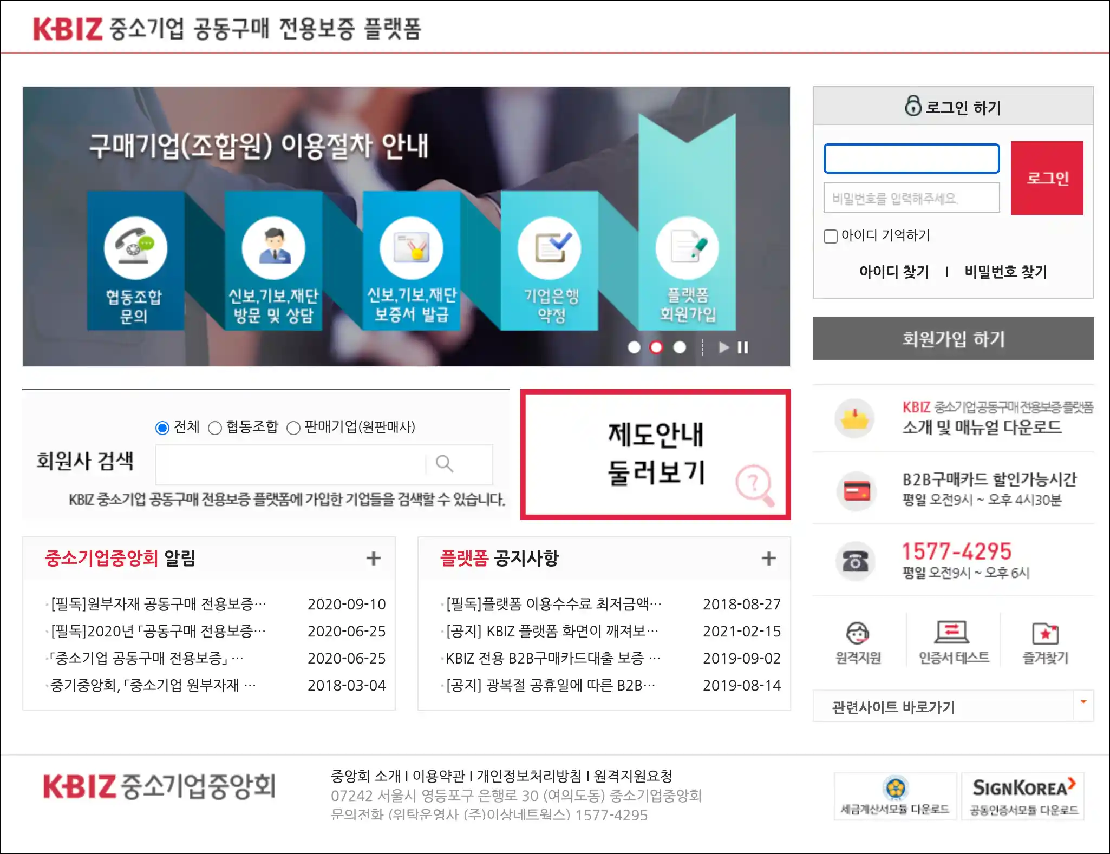Screen dimensions: 1110x854
Task: Click the 회원사 검색 text input
Action: [x=291, y=464]
